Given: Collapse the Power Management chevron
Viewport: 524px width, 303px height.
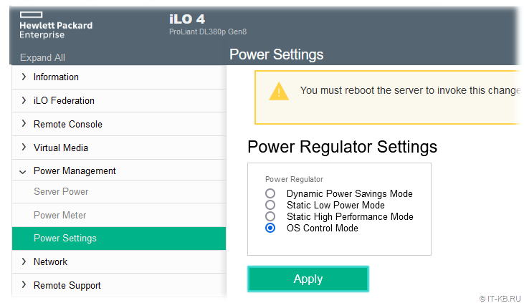Looking at the screenshot, I should pos(22,172).
